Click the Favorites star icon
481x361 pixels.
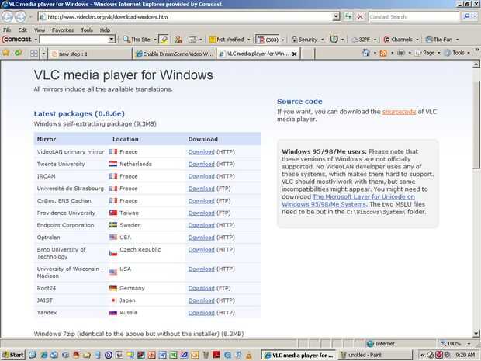6,53
